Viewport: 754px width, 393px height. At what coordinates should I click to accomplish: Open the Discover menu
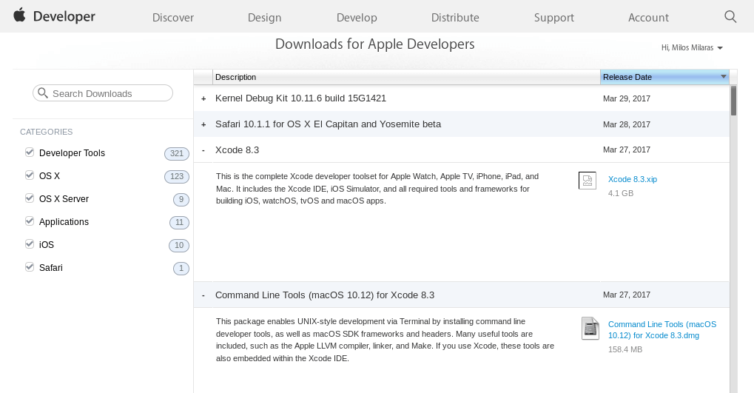(x=173, y=17)
